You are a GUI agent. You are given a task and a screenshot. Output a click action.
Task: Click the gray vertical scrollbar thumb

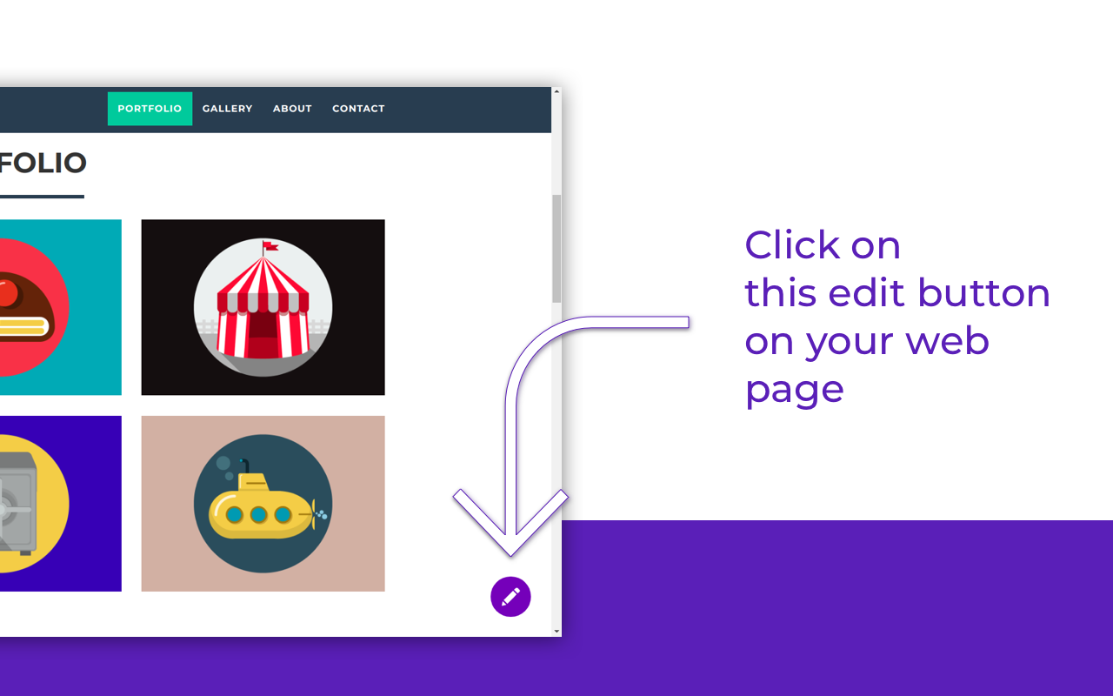tap(556, 249)
